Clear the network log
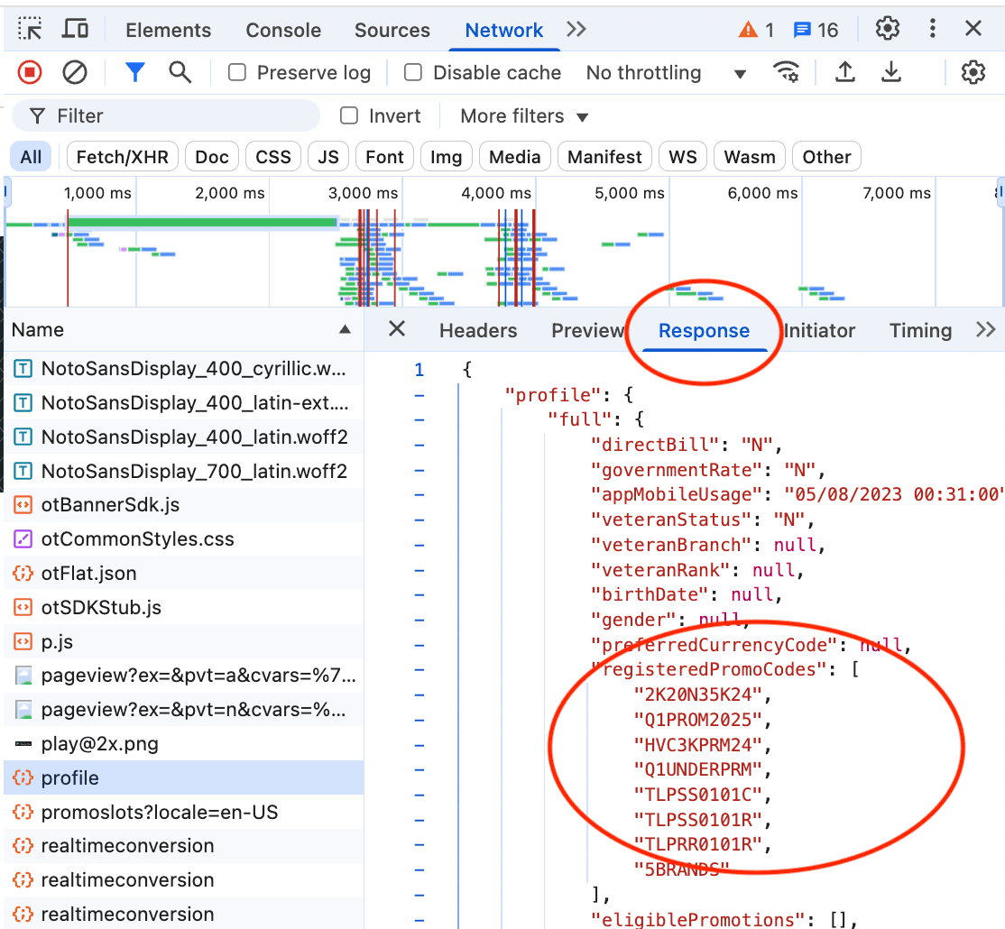1005x929 pixels. (x=74, y=72)
